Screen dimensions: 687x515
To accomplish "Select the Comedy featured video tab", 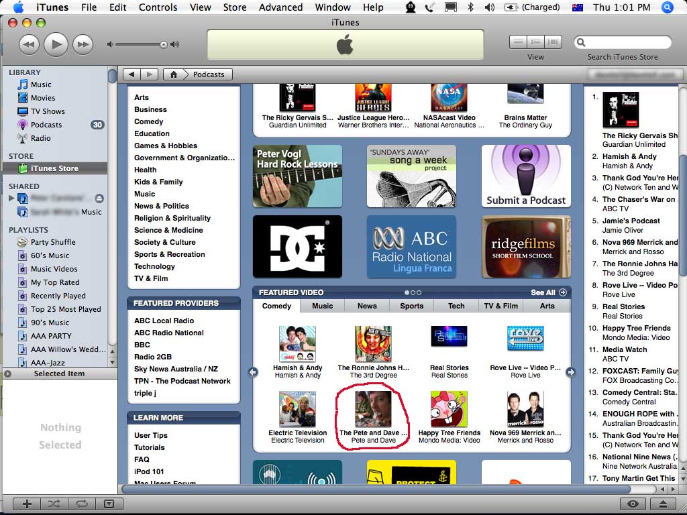I will point(276,306).
